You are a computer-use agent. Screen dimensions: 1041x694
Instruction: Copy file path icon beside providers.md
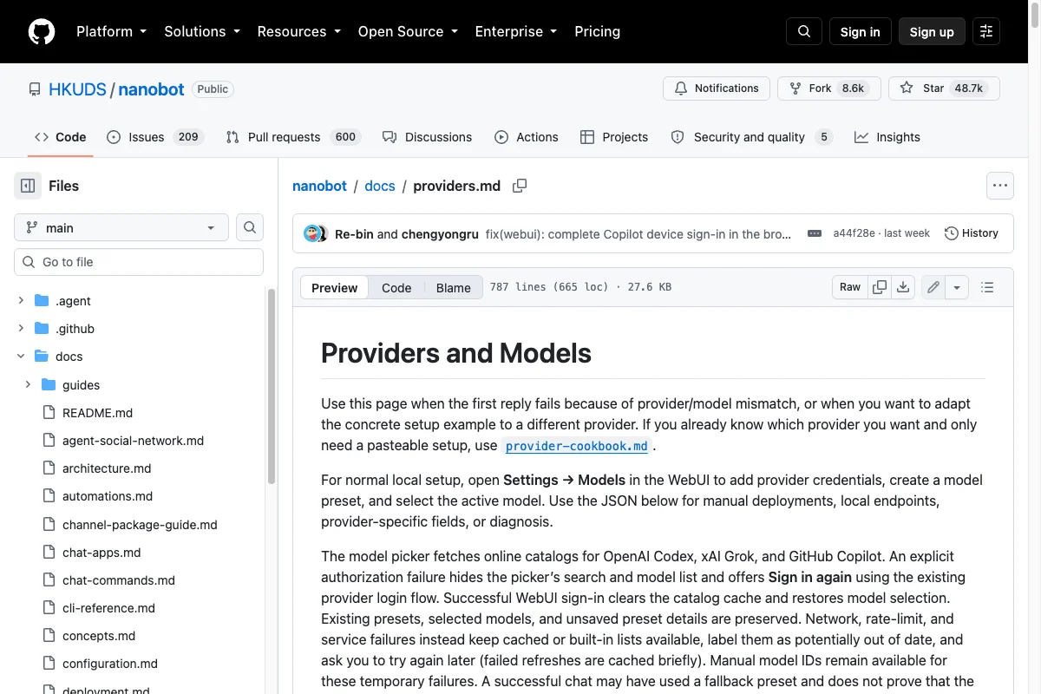[520, 186]
